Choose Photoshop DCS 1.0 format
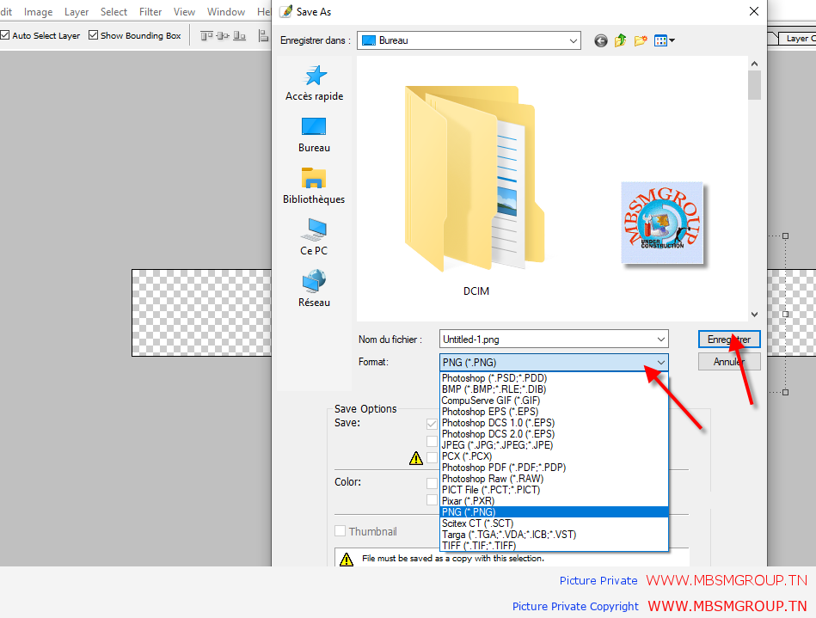Viewport: 816px width, 618px height. tap(554, 423)
